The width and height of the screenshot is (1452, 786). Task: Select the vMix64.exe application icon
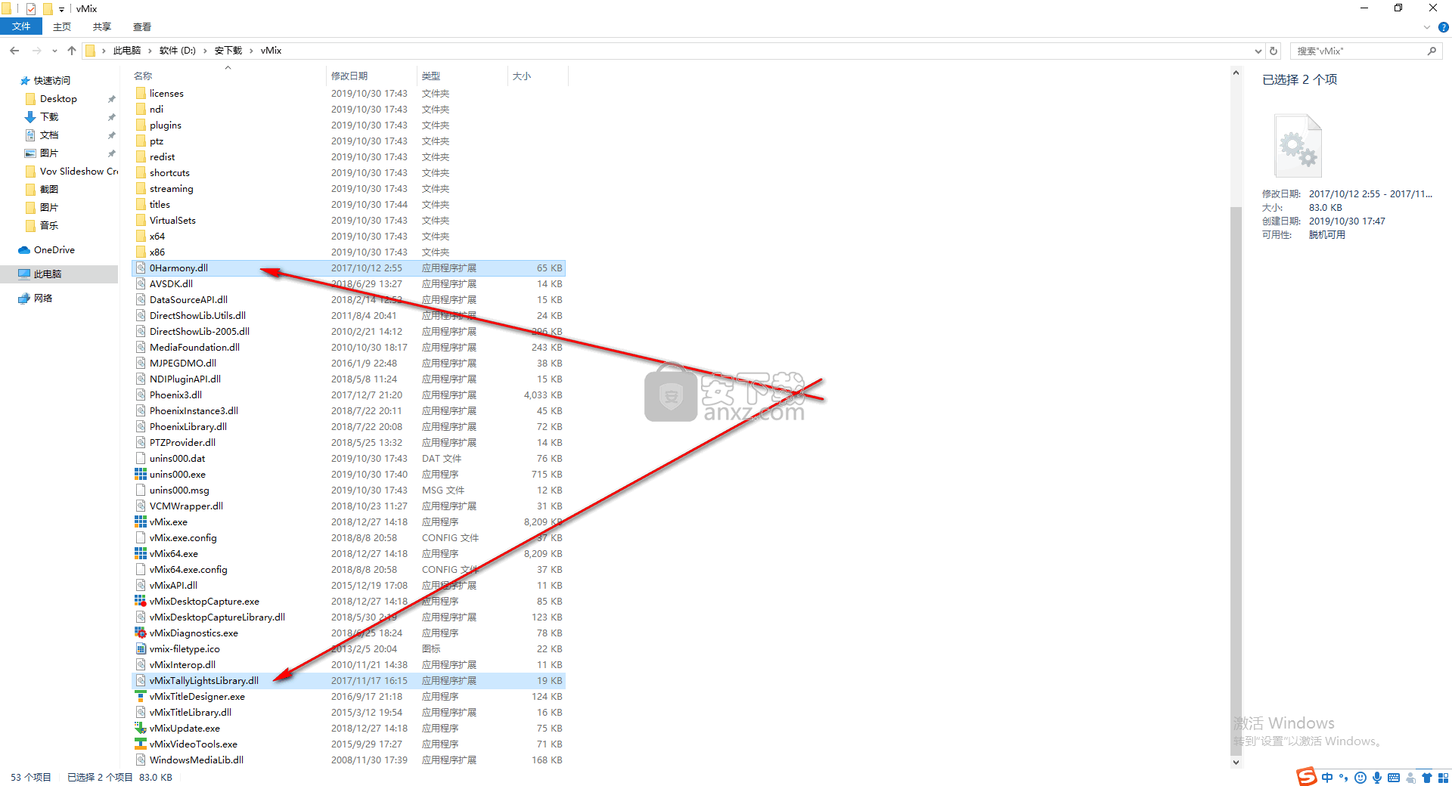(x=141, y=554)
